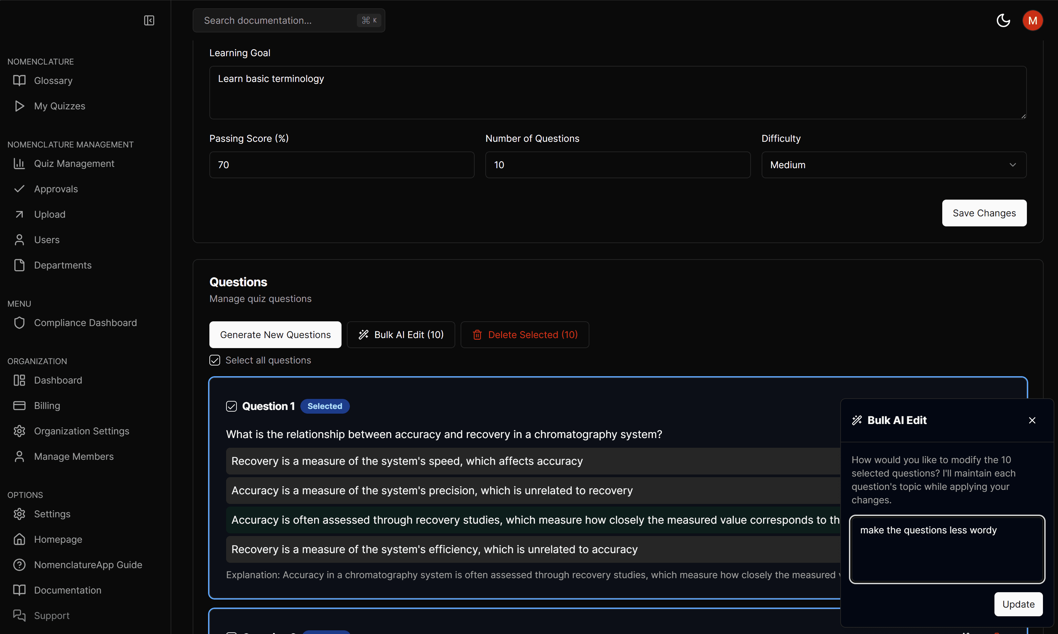
Task: Click the Approvals checkmark icon
Action: 19,188
